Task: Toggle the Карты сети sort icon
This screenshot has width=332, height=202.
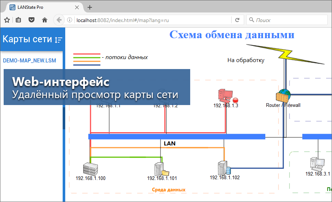Action: point(58,40)
